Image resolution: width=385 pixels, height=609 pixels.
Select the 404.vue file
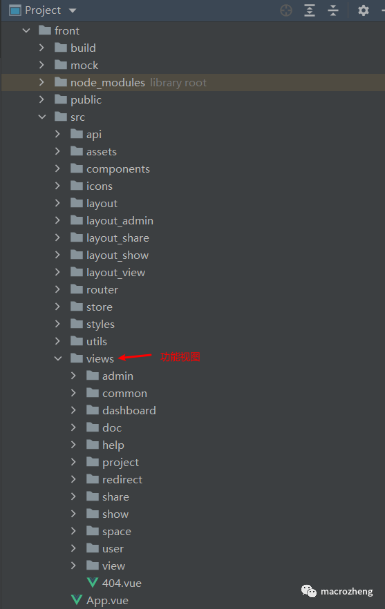point(122,583)
